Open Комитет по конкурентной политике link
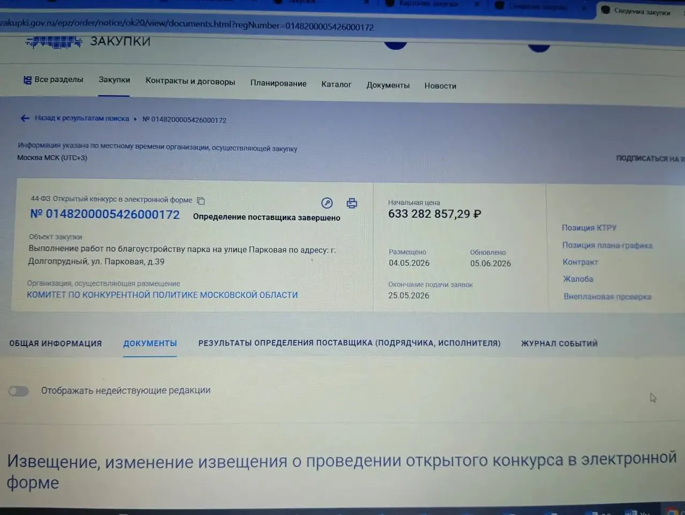 point(162,295)
